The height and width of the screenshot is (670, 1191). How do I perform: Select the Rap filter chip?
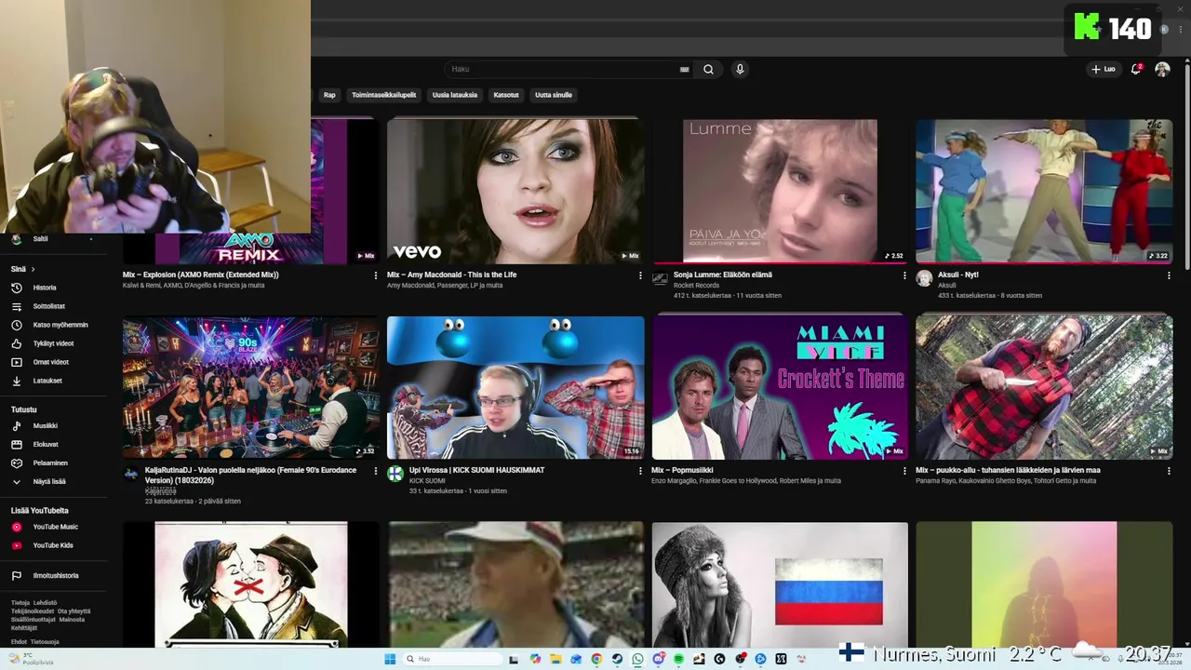[x=329, y=95]
